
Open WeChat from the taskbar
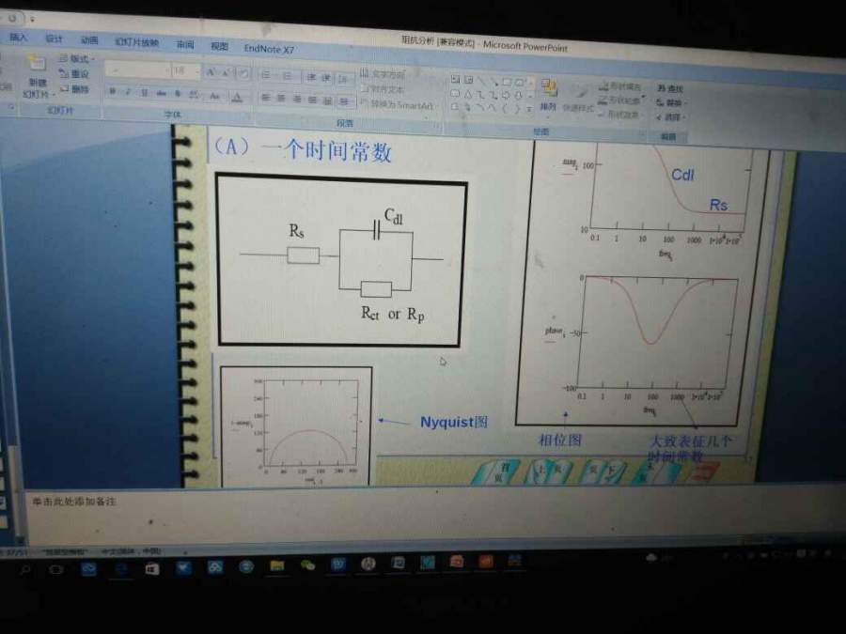pyautogui.click(x=307, y=565)
